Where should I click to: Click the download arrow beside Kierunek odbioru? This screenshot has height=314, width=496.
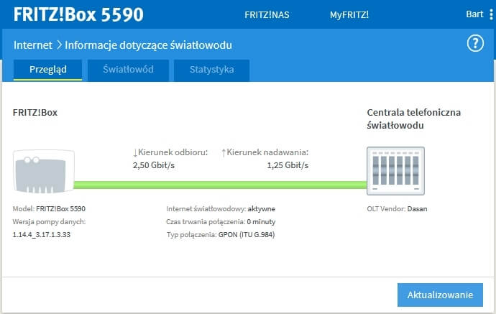coord(135,153)
